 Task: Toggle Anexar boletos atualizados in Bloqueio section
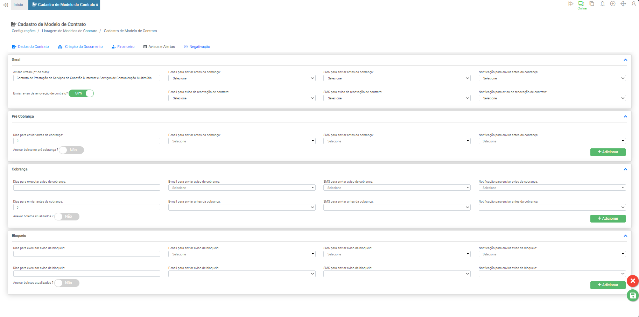(67, 283)
